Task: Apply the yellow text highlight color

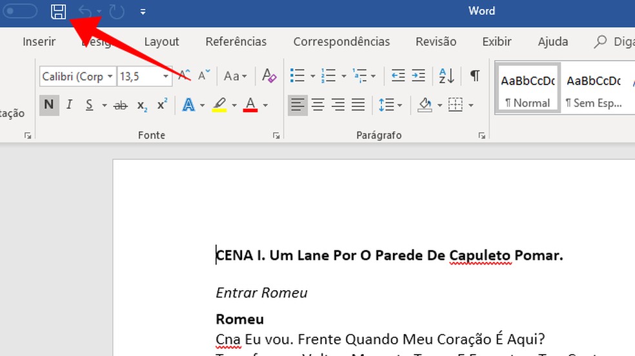Action: (219, 104)
